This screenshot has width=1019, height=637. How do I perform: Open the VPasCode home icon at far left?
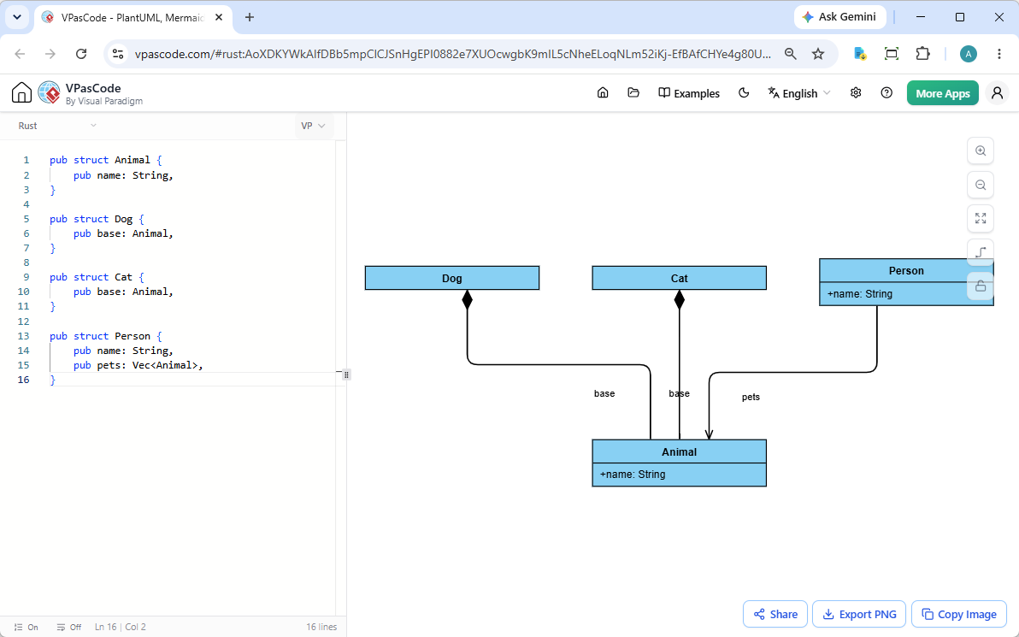click(21, 93)
